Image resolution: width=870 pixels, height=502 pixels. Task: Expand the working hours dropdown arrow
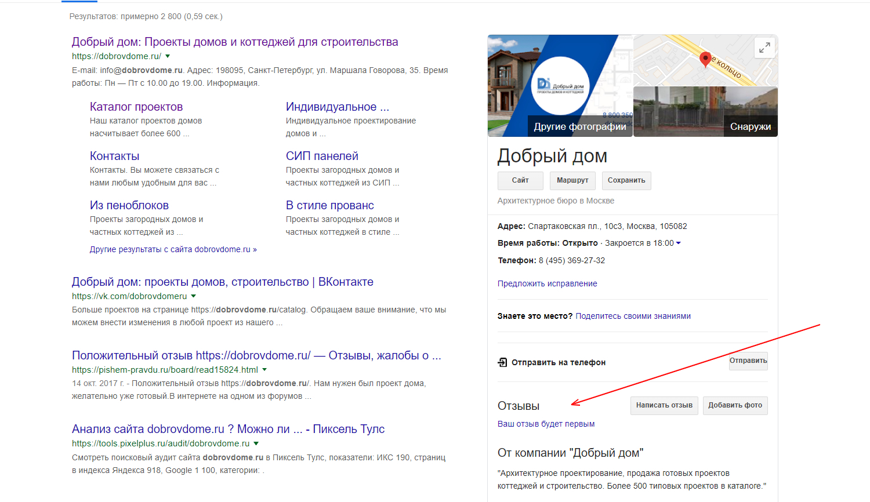click(679, 243)
